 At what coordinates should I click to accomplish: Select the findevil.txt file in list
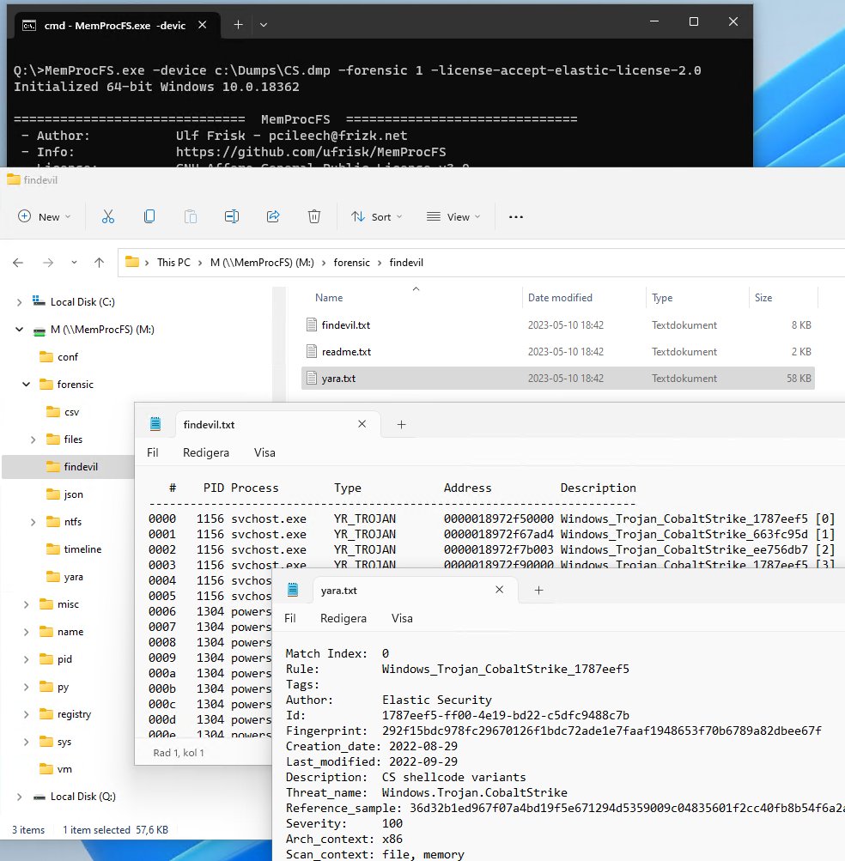click(557, 325)
